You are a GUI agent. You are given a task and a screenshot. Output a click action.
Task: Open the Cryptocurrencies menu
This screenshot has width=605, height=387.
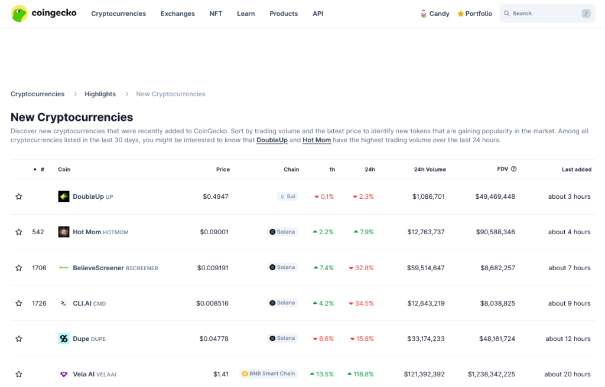click(x=118, y=14)
